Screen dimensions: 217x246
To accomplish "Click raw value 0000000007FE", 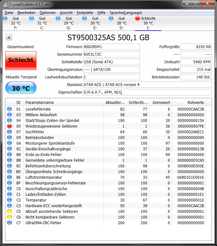I will coord(191,126).
